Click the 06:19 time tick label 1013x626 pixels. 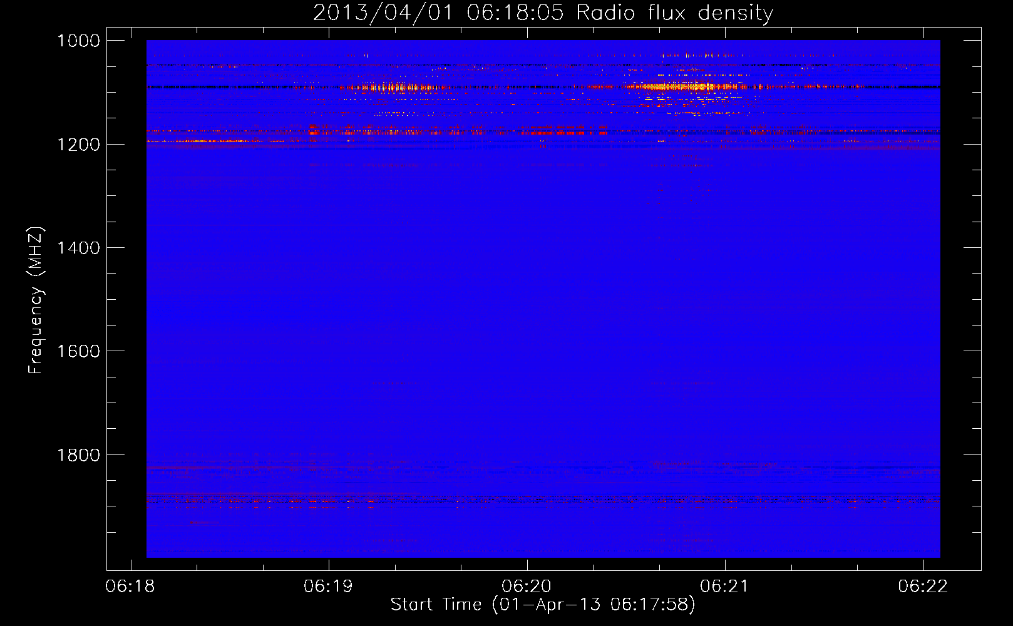pyautogui.click(x=328, y=587)
